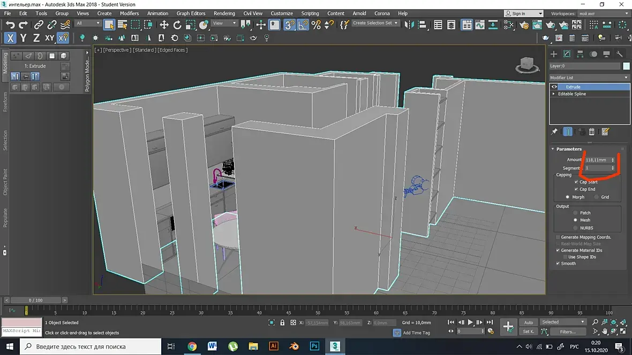
Task: Open the Render Setup teapot icon
Action: point(524,25)
